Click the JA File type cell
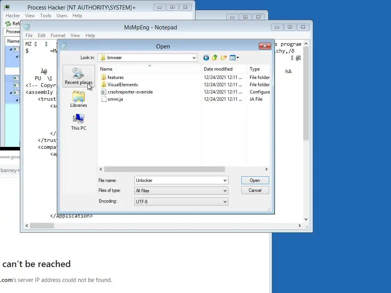391x293 pixels. [x=256, y=99]
